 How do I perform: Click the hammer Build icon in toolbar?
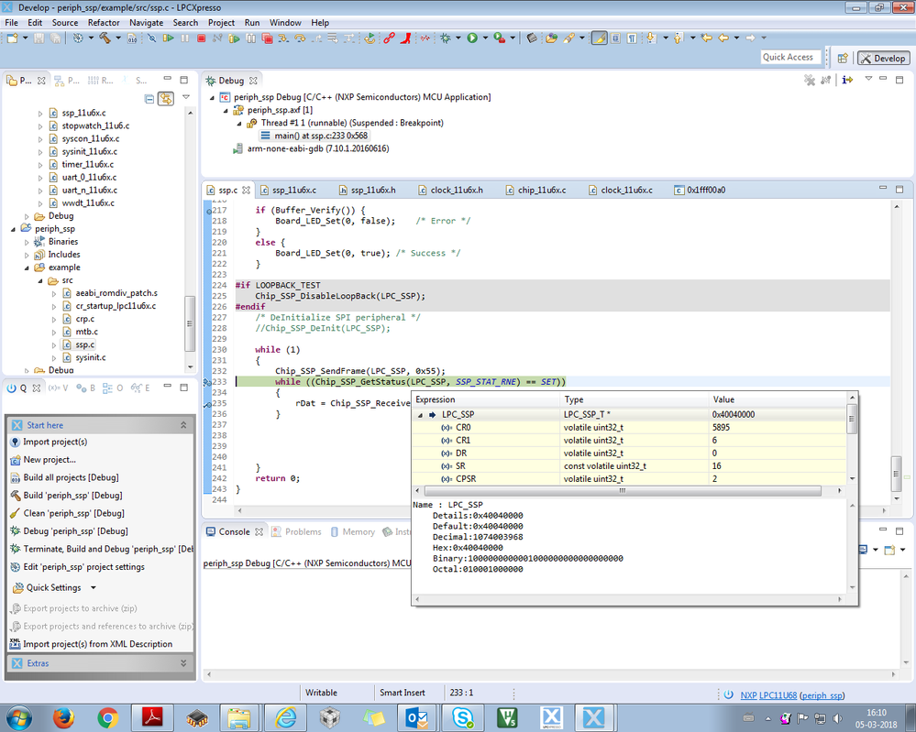point(105,38)
